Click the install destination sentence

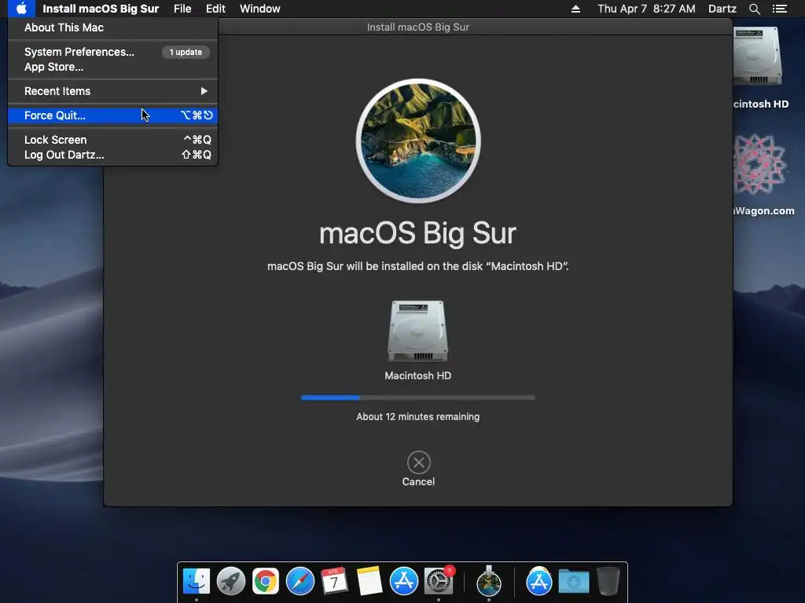coord(418,267)
